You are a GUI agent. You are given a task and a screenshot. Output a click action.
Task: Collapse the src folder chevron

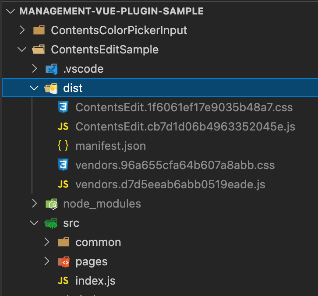point(34,223)
